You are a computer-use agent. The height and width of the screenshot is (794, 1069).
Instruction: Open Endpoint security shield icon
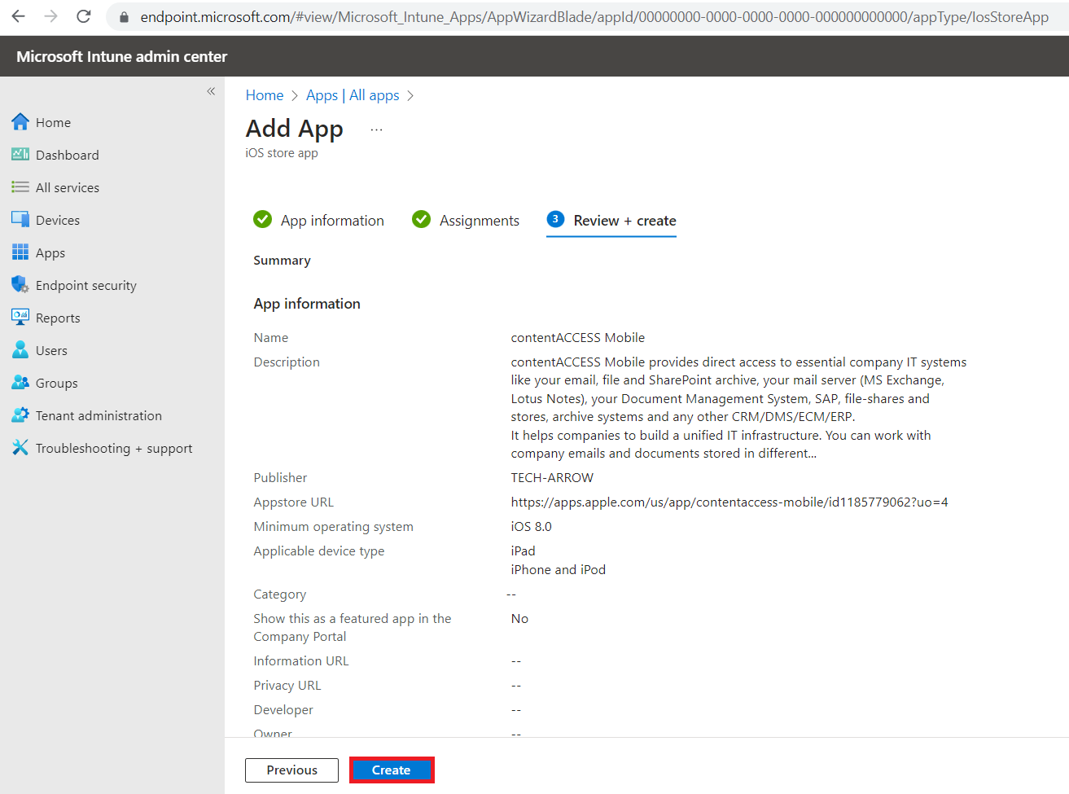tap(20, 285)
